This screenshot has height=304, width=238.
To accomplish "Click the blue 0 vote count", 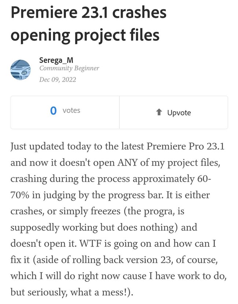I will pyautogui.click(x=53, y=111).
